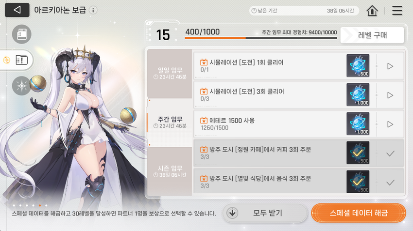The height and width of the screenshot is (231, 413).
Task: Switch to the 일일 임무 tab
Action: (170, 73)
